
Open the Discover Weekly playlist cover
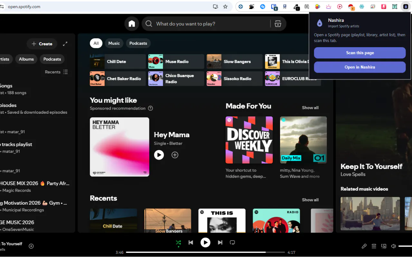tap(249, 140)
